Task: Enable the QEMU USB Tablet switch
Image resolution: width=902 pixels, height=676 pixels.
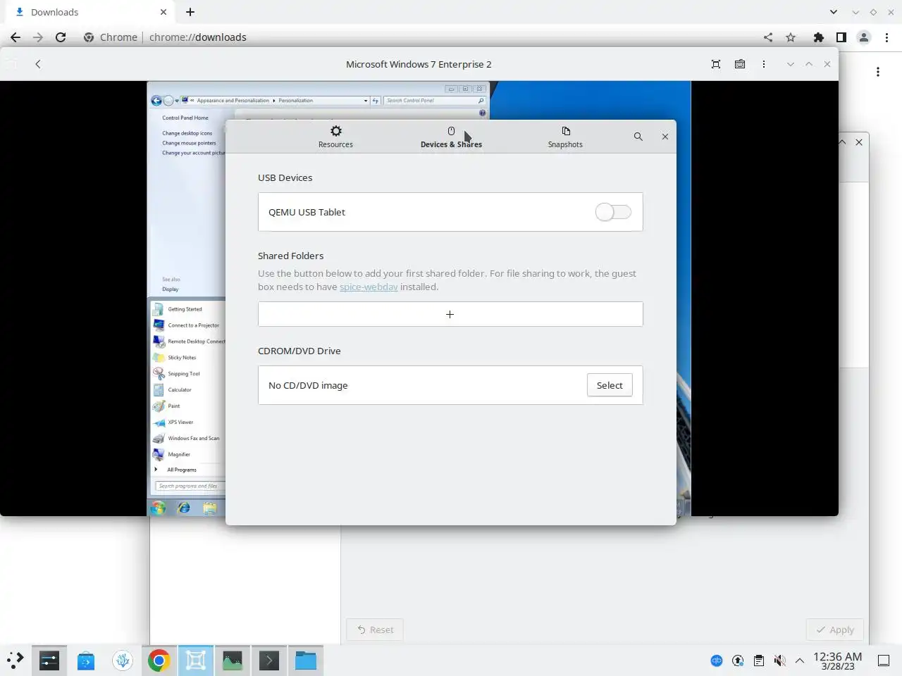Action: pos(613,212)
